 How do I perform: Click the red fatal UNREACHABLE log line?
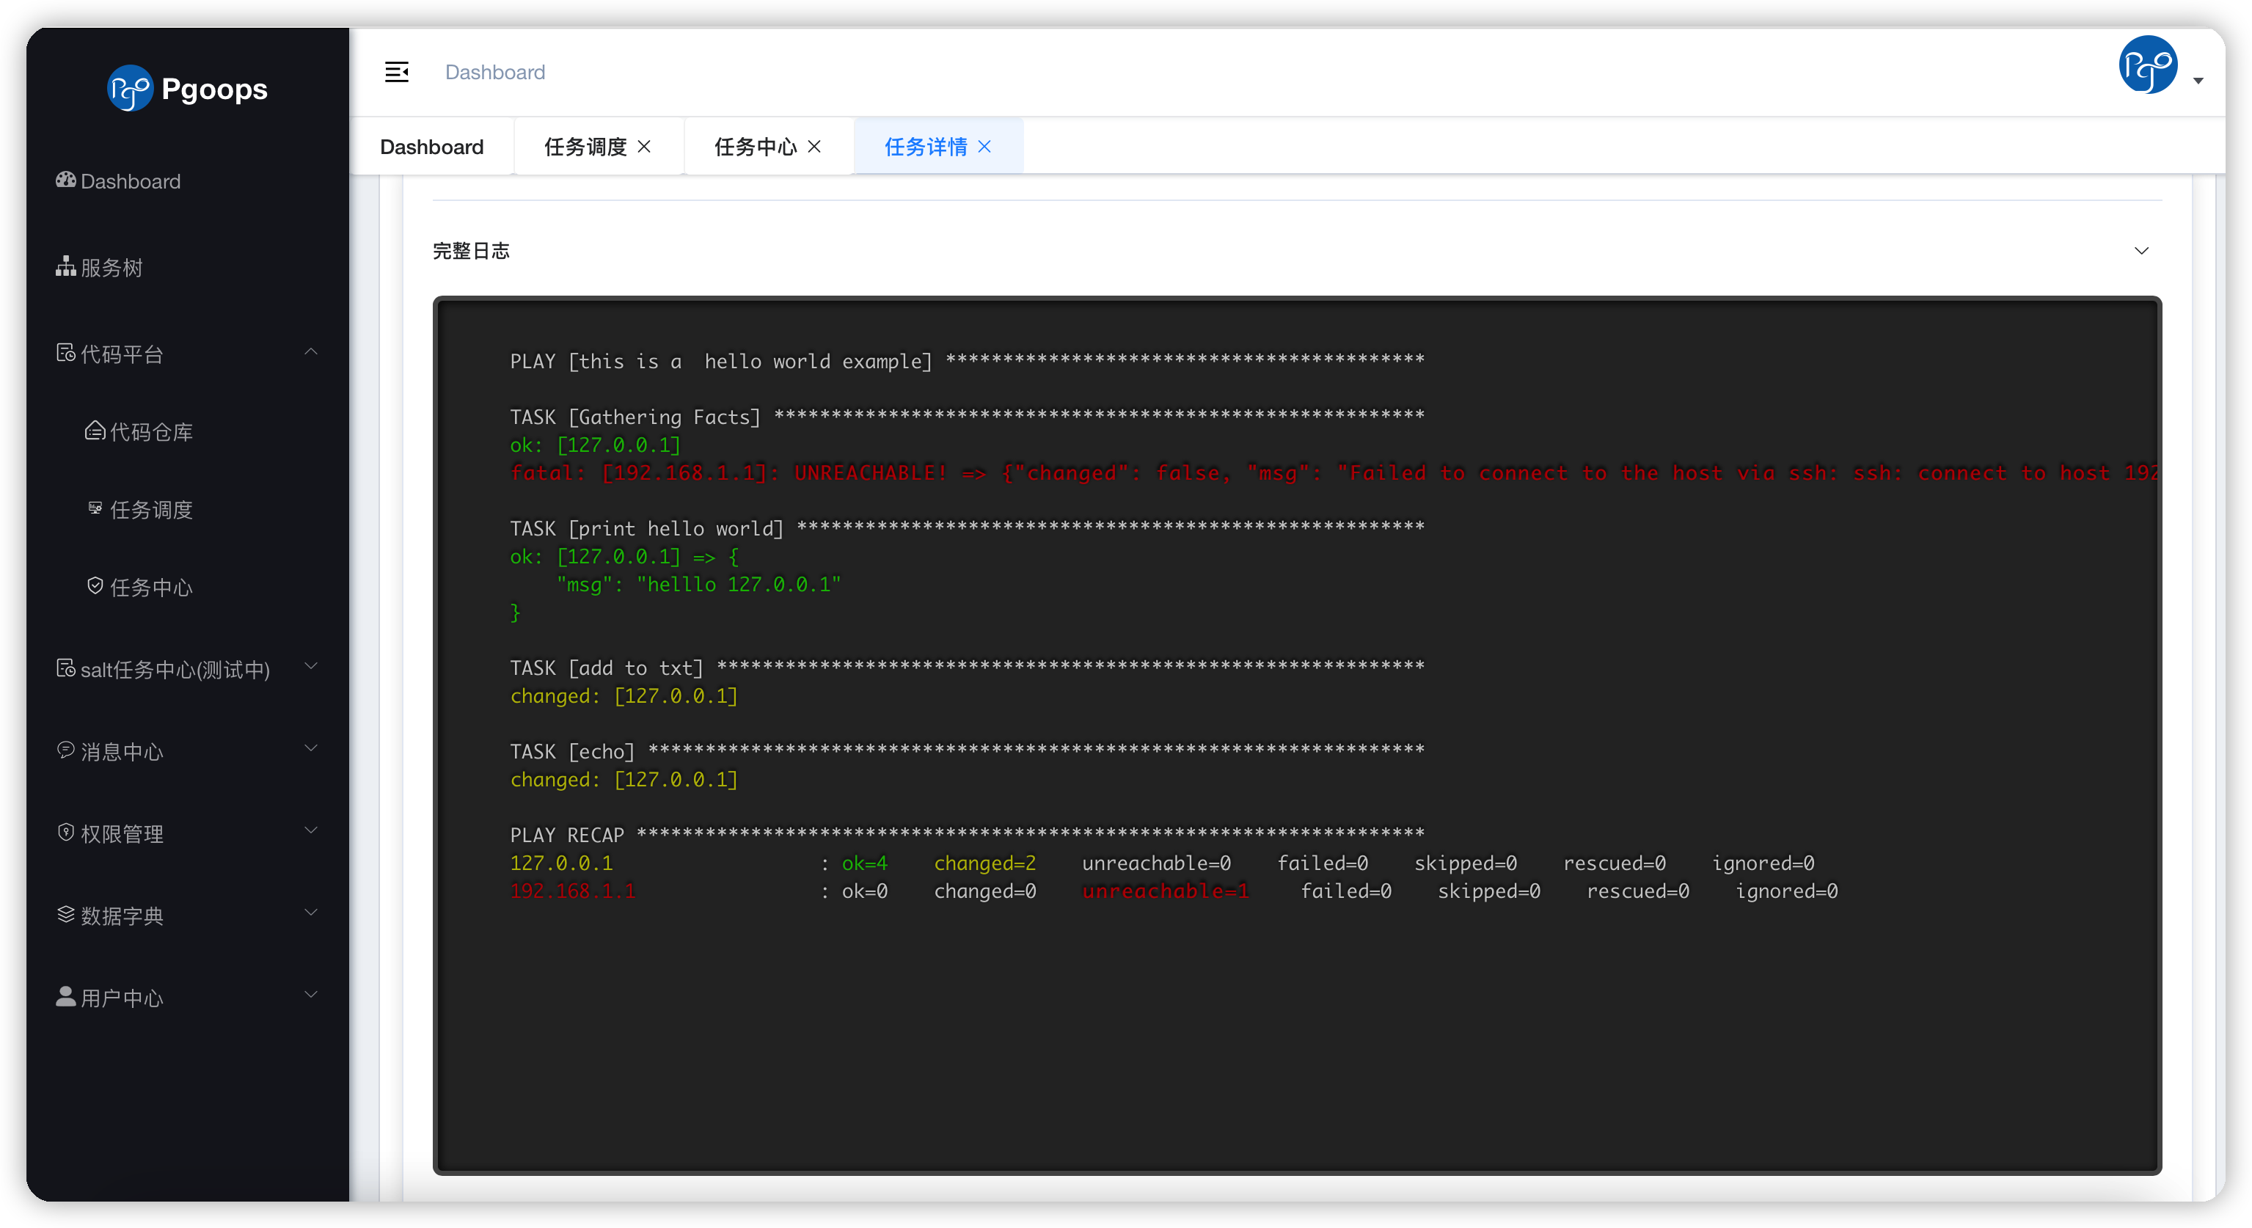click(1334, 473)
